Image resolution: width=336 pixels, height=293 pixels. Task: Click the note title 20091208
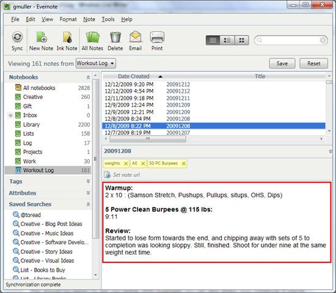(x=117, y=151)
